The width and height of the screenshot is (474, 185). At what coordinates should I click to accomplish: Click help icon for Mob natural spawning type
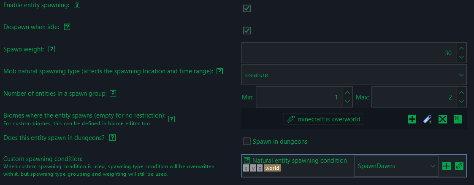(220, 71)
